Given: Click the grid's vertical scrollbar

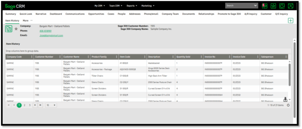Looking at the screenshot, I should (290, 74).
